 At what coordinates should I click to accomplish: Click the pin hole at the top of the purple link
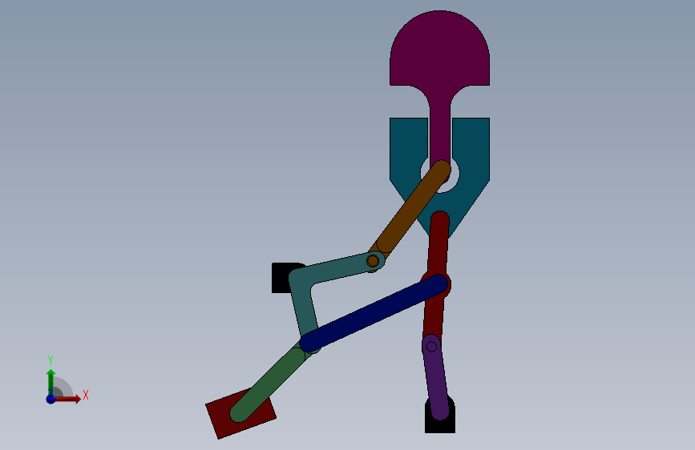(431, 347)
